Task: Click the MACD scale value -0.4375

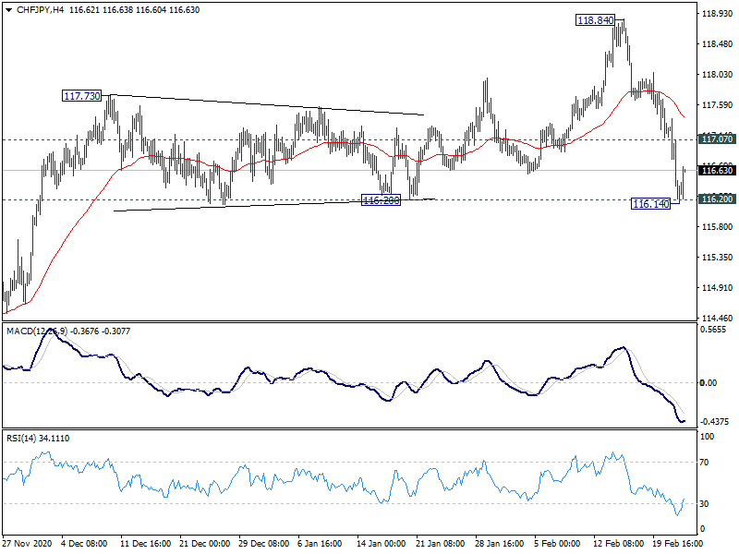Action: (714, 422)
